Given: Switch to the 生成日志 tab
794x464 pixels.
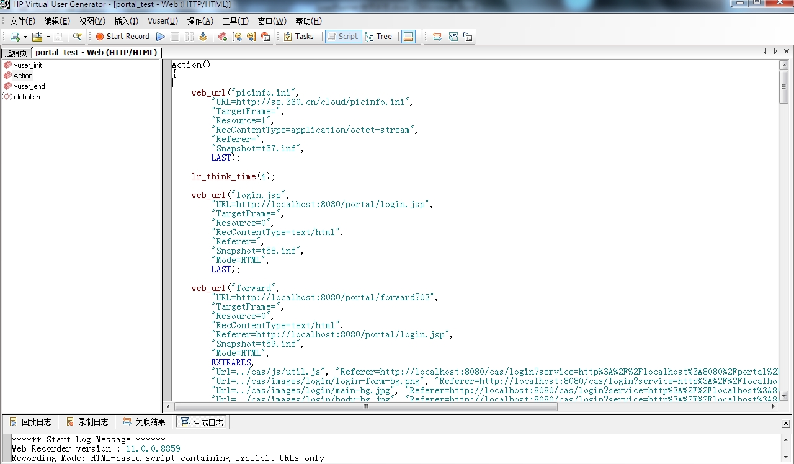Looking at the screenshot, I should 202,422.
